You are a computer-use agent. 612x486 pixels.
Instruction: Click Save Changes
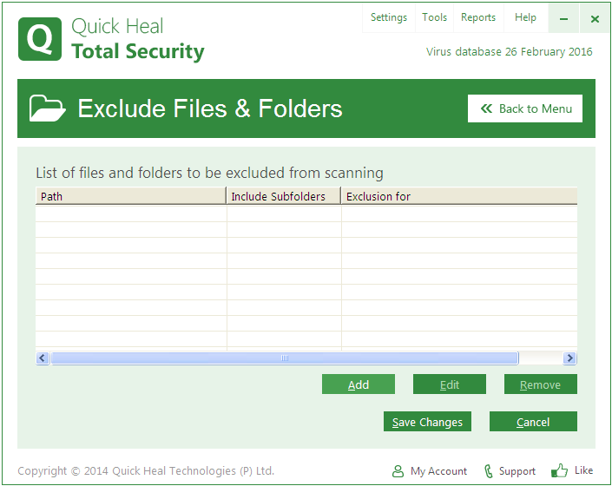click(427, 422)
